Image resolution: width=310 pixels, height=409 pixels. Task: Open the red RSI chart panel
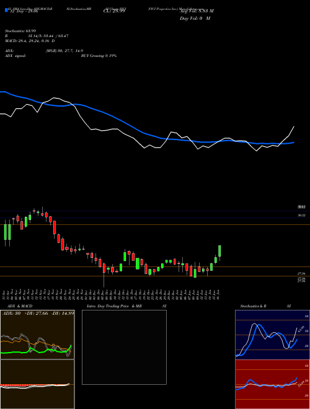click(272, 384)
